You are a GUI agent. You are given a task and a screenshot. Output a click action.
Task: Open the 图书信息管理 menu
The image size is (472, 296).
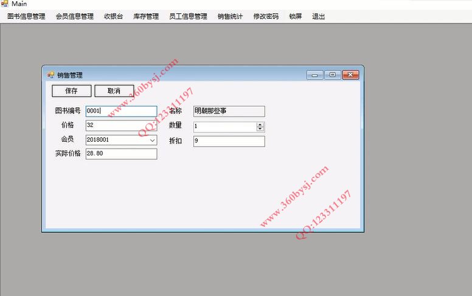coord(26,16)
